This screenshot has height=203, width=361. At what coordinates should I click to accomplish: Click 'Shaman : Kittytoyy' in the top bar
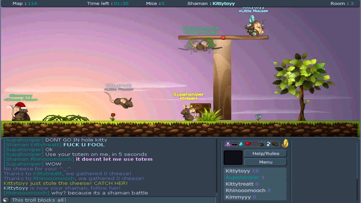[211, 3]
